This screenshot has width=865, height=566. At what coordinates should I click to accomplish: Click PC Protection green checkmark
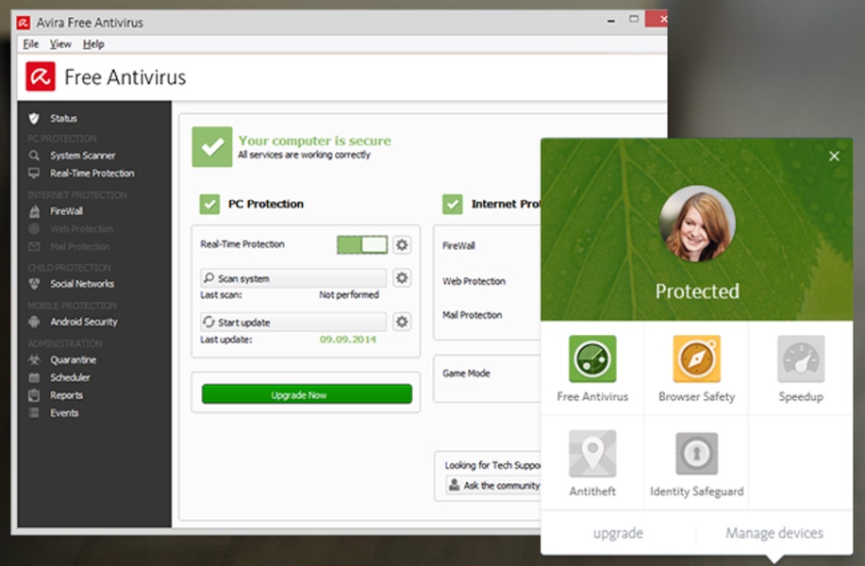click(x=209, y=204)
